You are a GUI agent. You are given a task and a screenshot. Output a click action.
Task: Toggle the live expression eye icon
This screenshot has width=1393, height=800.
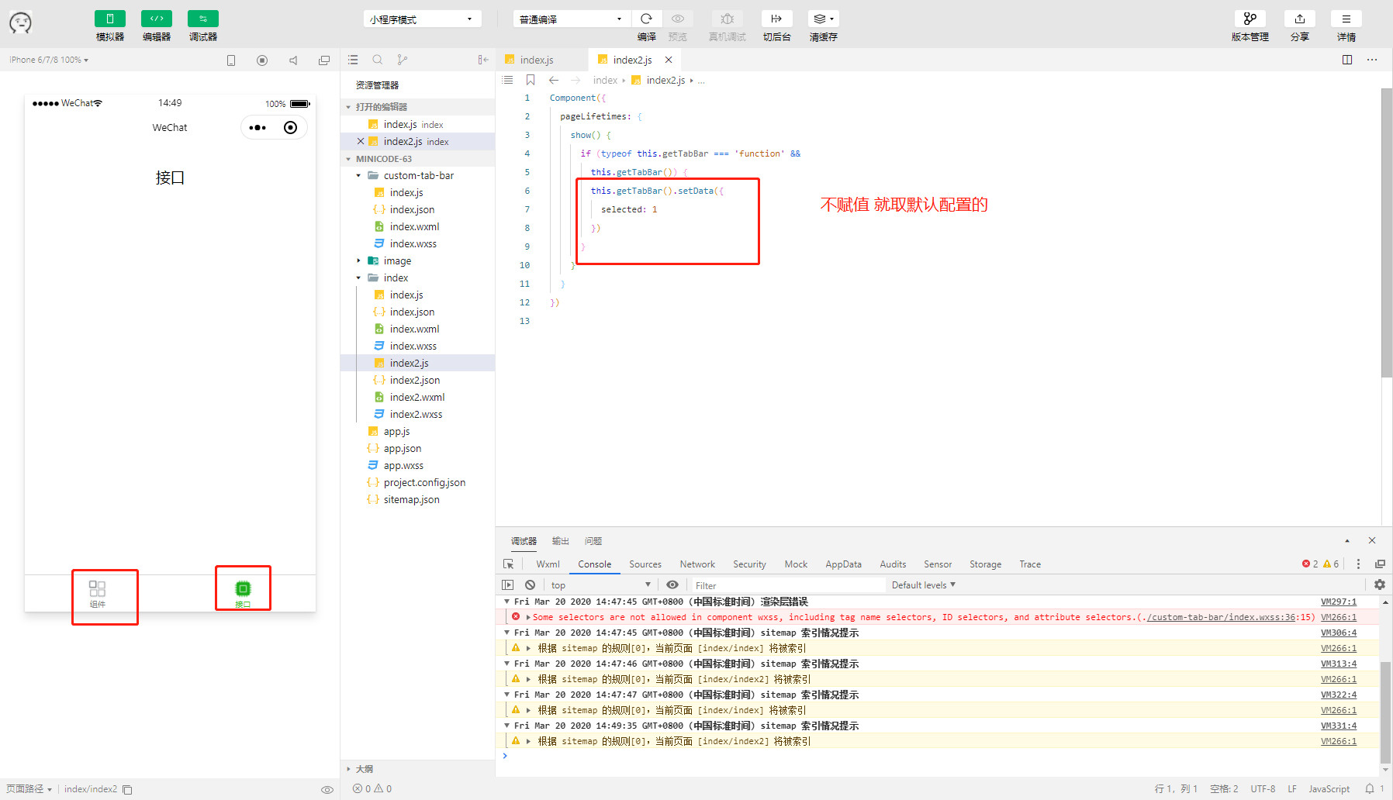(672, 585)
